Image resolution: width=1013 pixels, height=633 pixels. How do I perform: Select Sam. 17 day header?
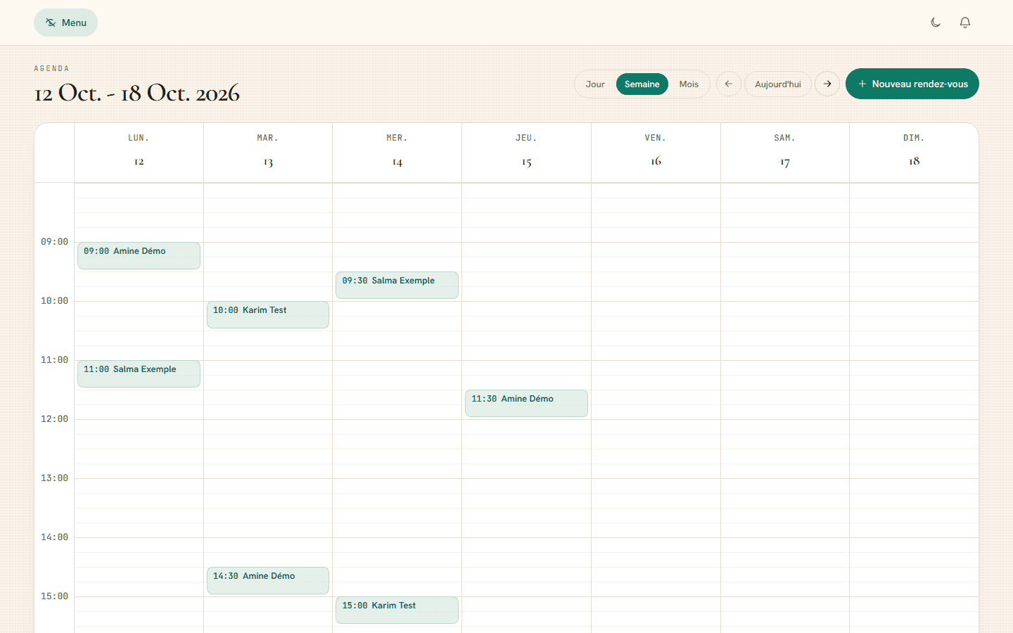[785, 153]
